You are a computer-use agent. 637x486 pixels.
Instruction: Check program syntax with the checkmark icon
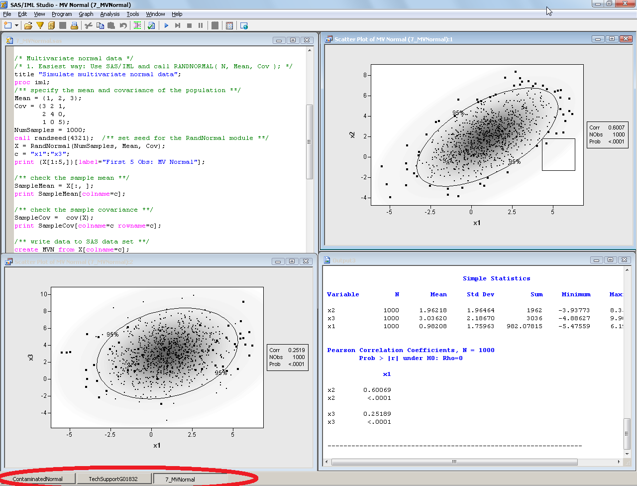point(152,25)
